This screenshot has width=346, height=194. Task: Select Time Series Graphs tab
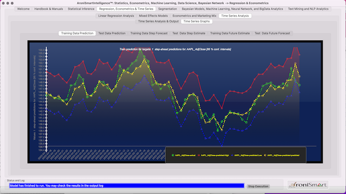(197, 22)
